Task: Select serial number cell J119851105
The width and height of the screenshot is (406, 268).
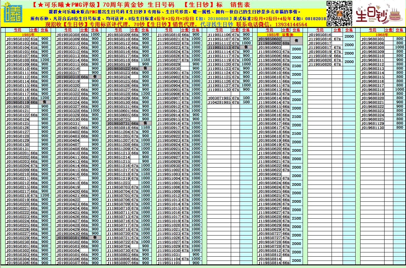Action: (169, 263)
